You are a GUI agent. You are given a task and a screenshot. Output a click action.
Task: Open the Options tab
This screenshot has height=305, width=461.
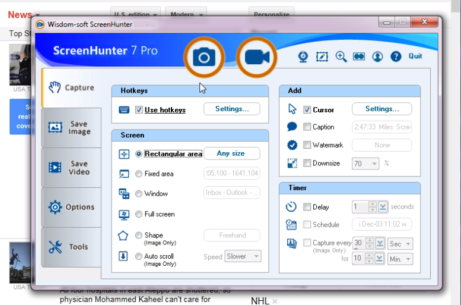click(71, 207)
